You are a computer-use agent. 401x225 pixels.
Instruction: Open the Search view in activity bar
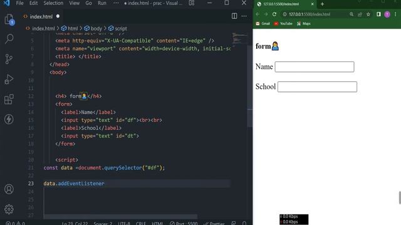point(9,39)
